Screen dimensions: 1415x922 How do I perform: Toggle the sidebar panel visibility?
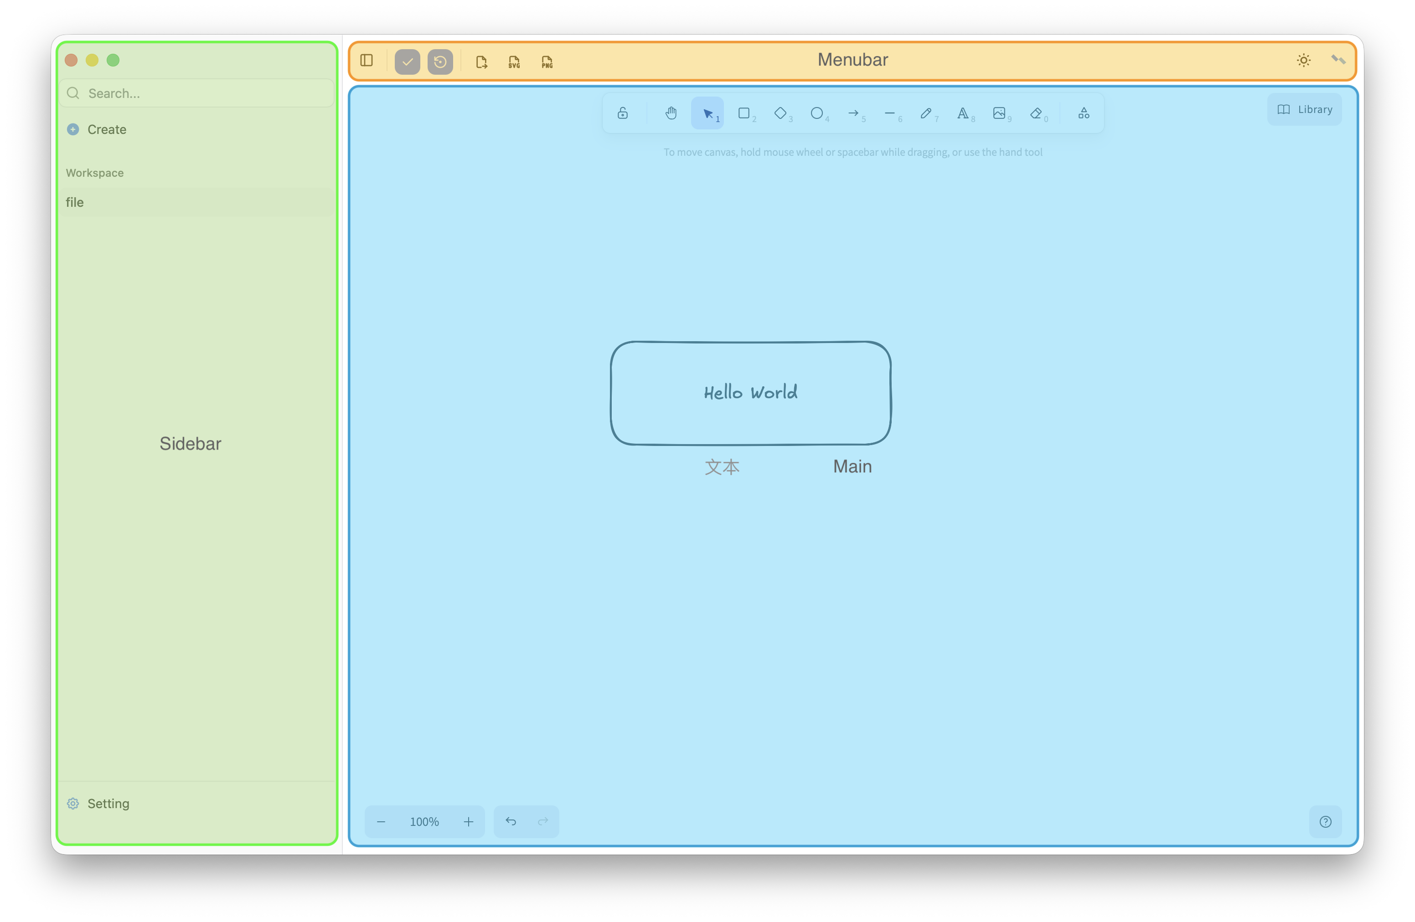pos(366,61)
